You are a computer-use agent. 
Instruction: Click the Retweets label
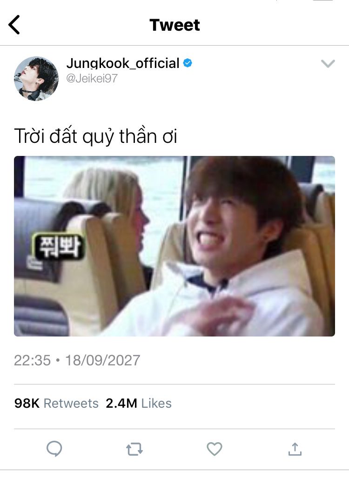(71, 404)
